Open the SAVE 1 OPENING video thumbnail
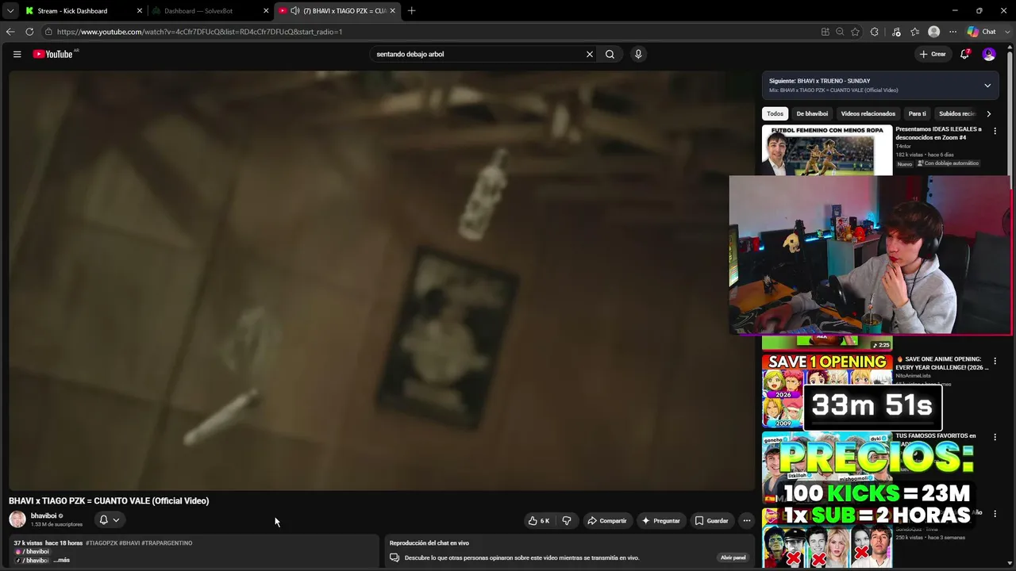 coord(827,390)
